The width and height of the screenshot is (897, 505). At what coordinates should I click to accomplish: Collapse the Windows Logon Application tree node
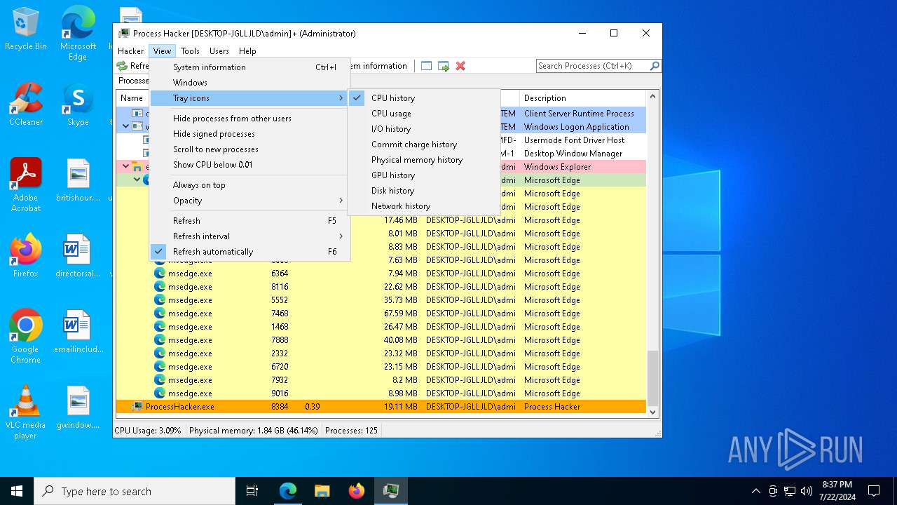click(126, 127)
